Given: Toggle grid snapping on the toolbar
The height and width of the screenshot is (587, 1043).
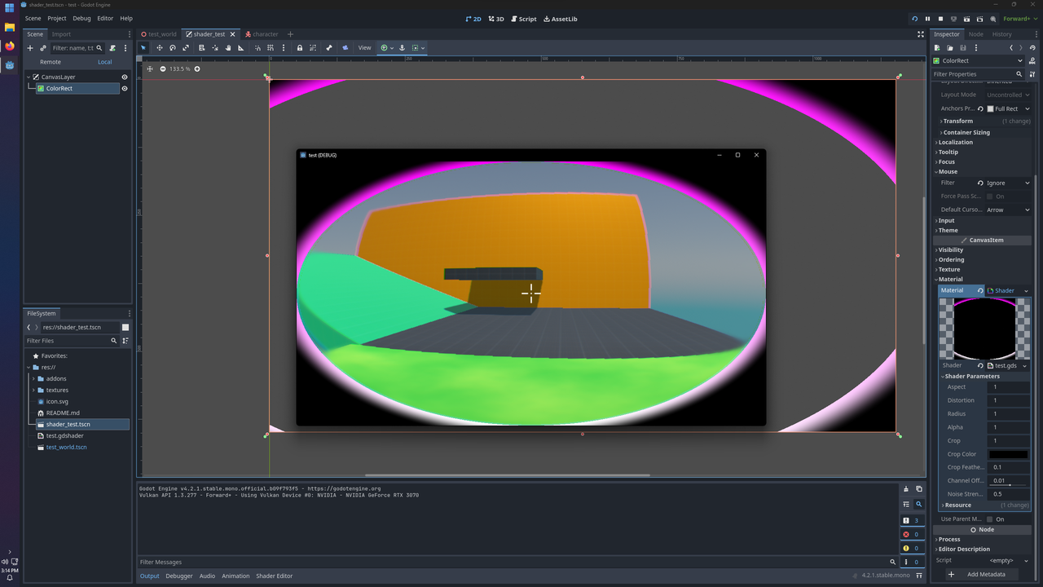Looking at the screenshot, I should tap(271, 47).
